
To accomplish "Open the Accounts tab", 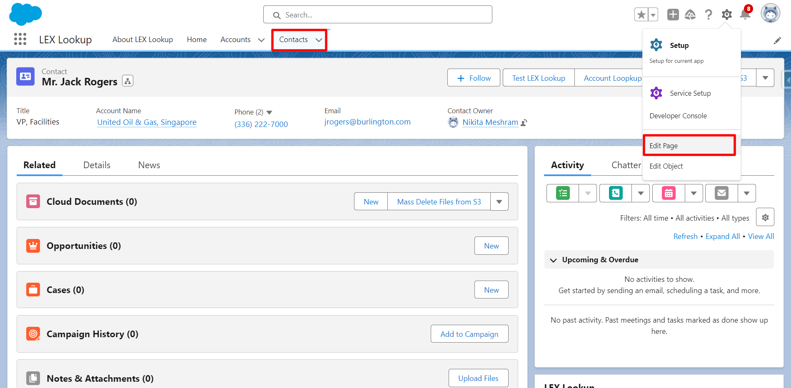I will click(235, 40).
